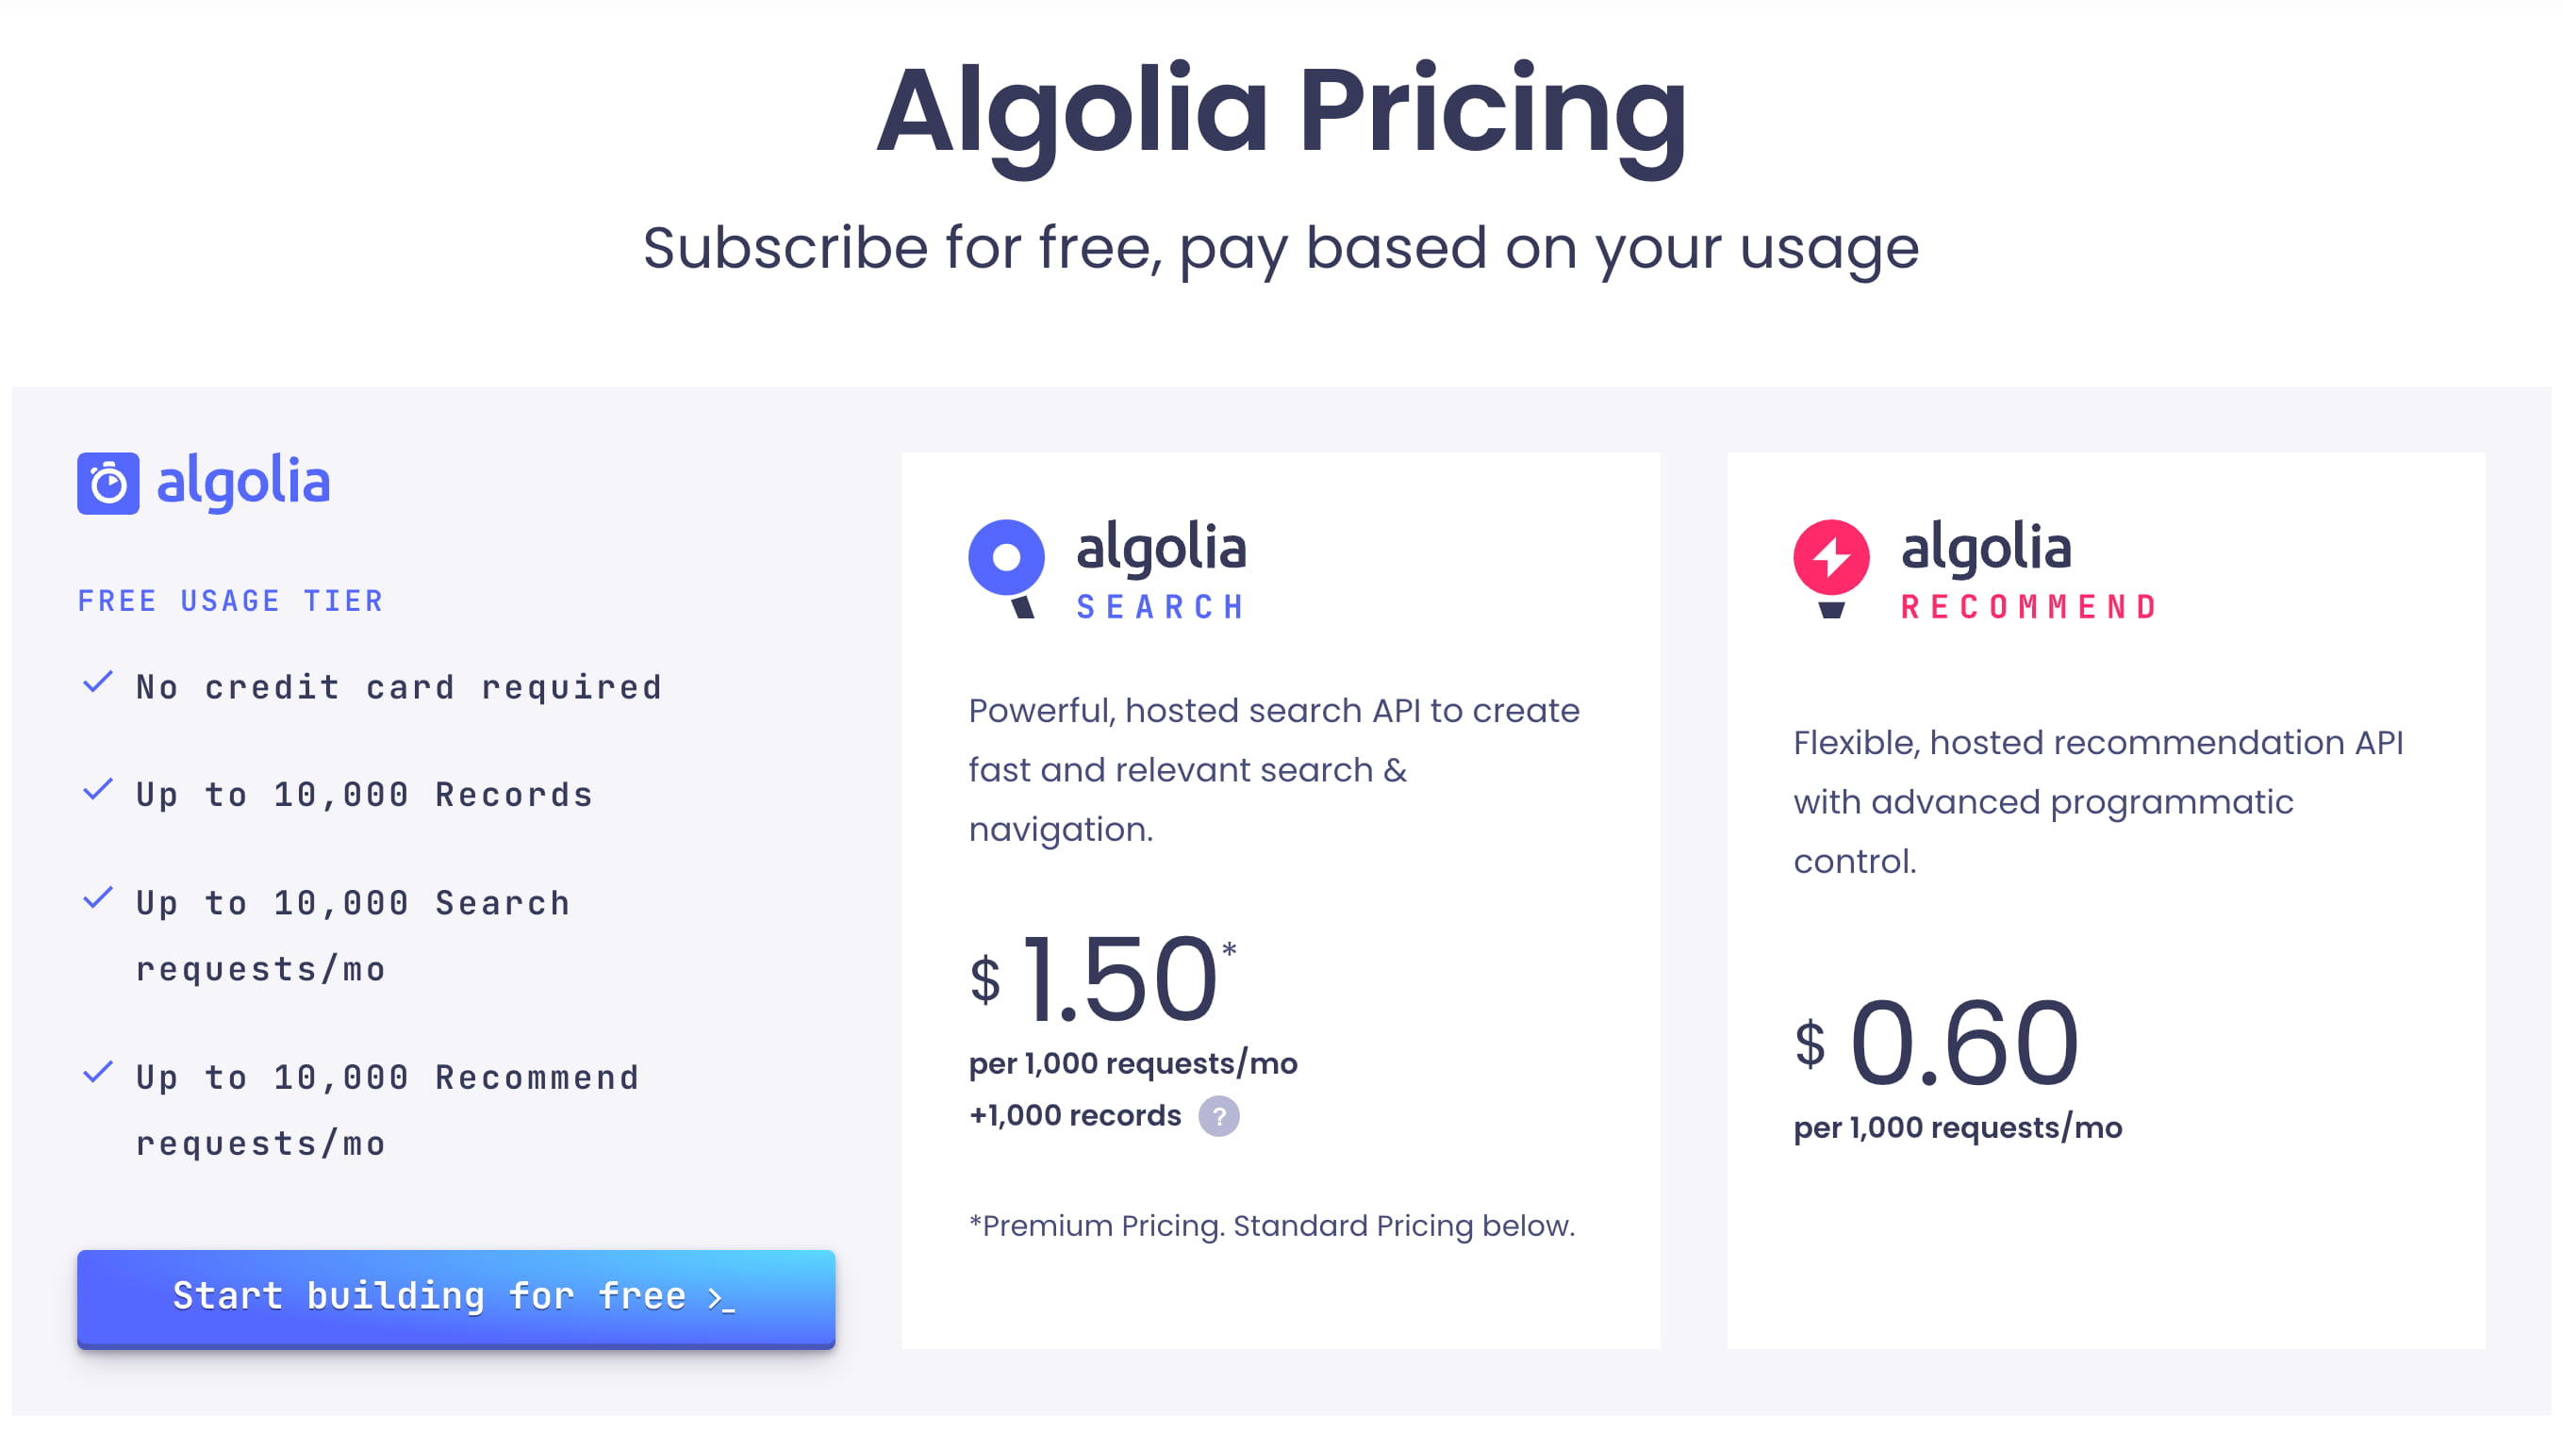Click the hosted recommendation API description
2563x1431 pixels.
click(2097, 800)
